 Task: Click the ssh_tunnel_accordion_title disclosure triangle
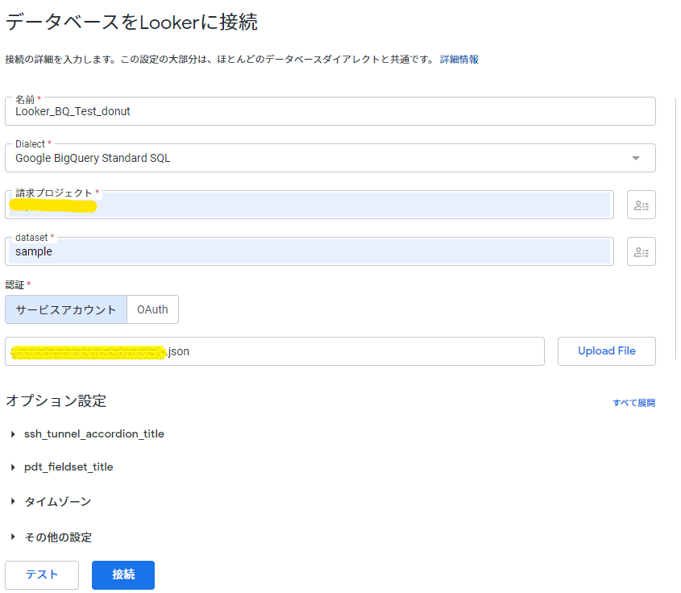12,433
